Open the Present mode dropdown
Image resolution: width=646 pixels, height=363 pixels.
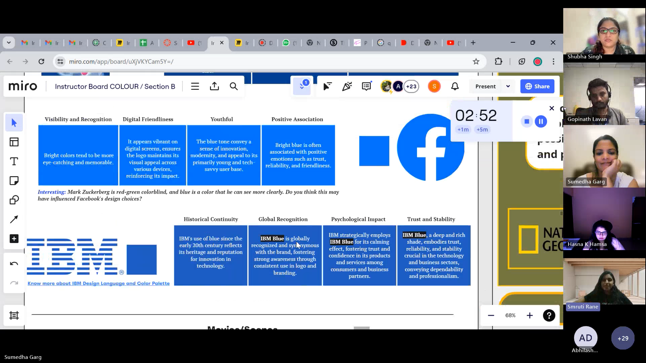coord(508,86)
